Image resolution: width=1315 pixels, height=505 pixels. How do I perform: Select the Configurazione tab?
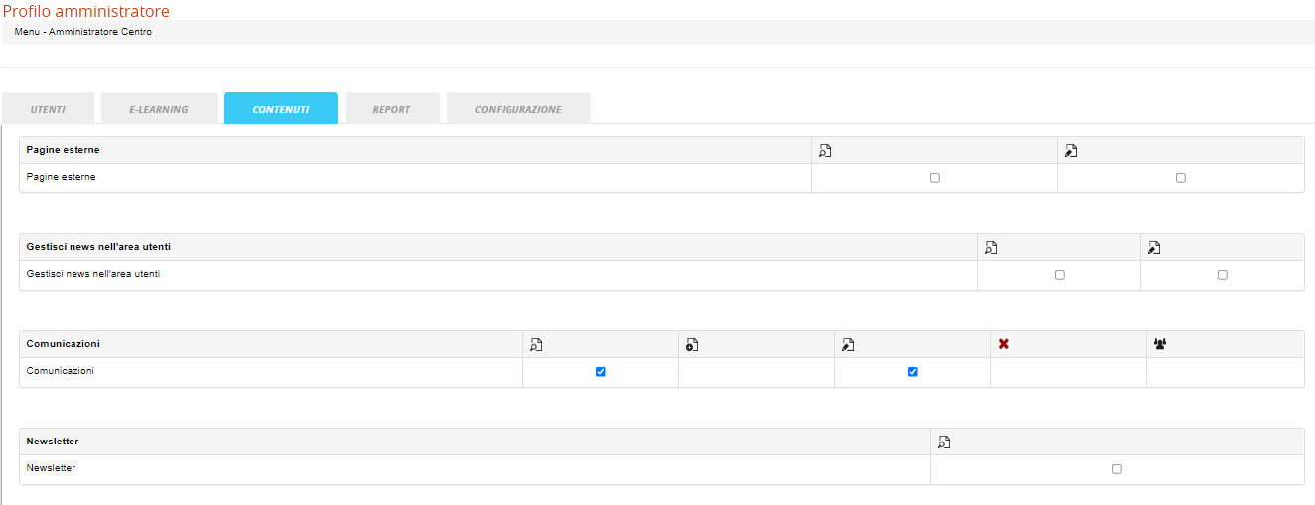tap(517, 109)
